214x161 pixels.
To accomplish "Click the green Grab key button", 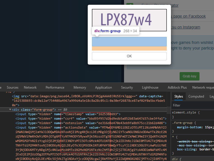I will [189, 76].
